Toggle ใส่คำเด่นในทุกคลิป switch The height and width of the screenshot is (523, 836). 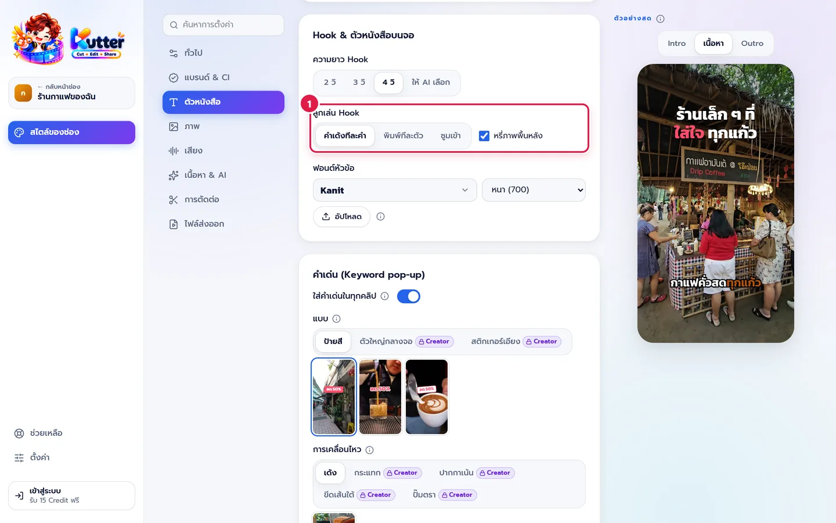(x=409, y=296)
